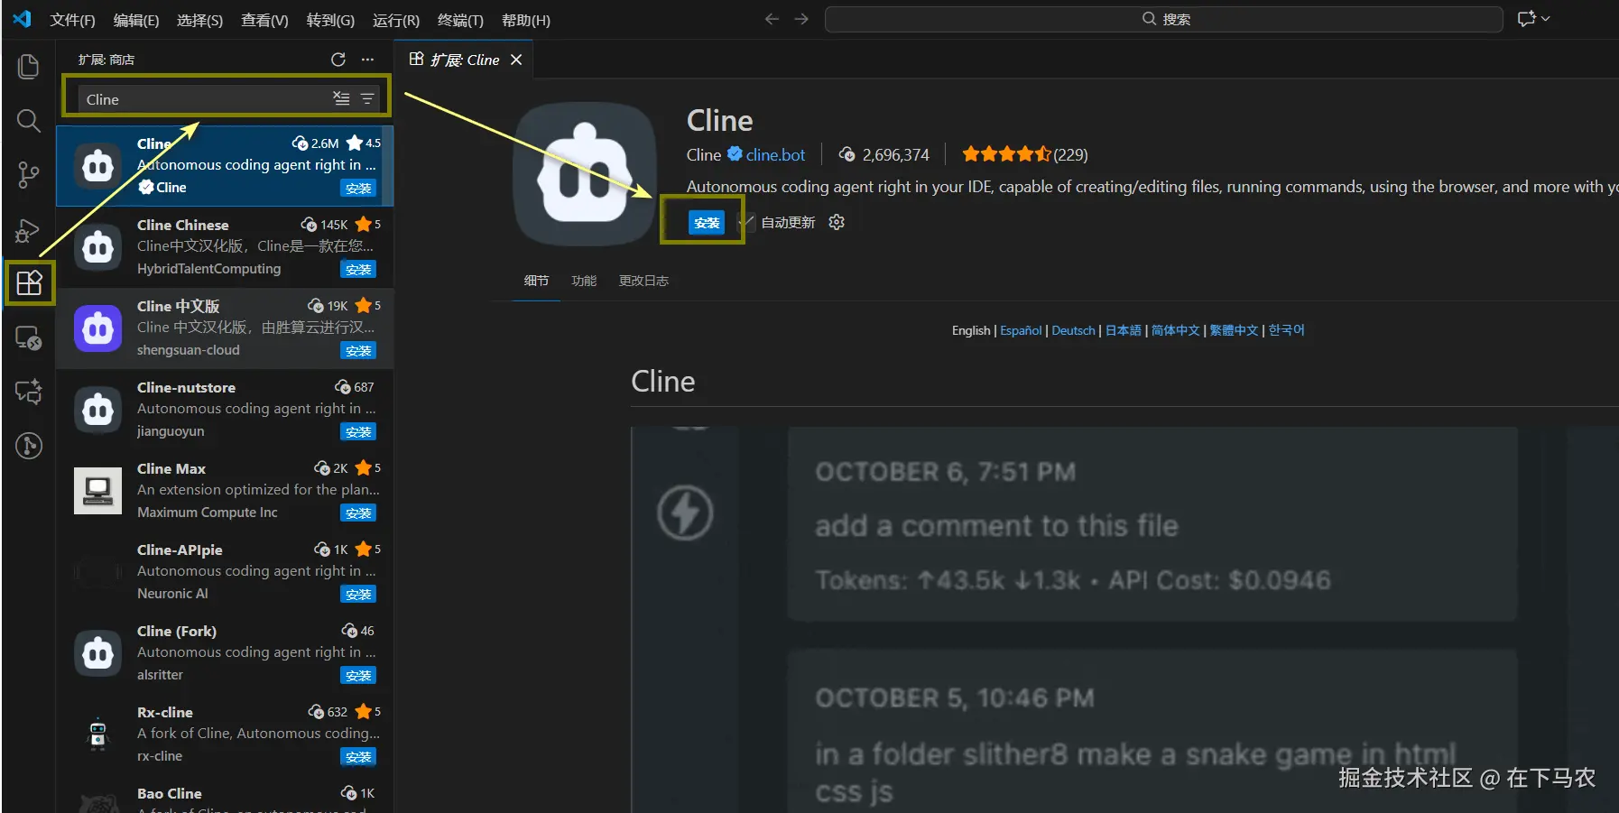Open the Remote Explorer view
1619x813 pixels.
[29, 338]
